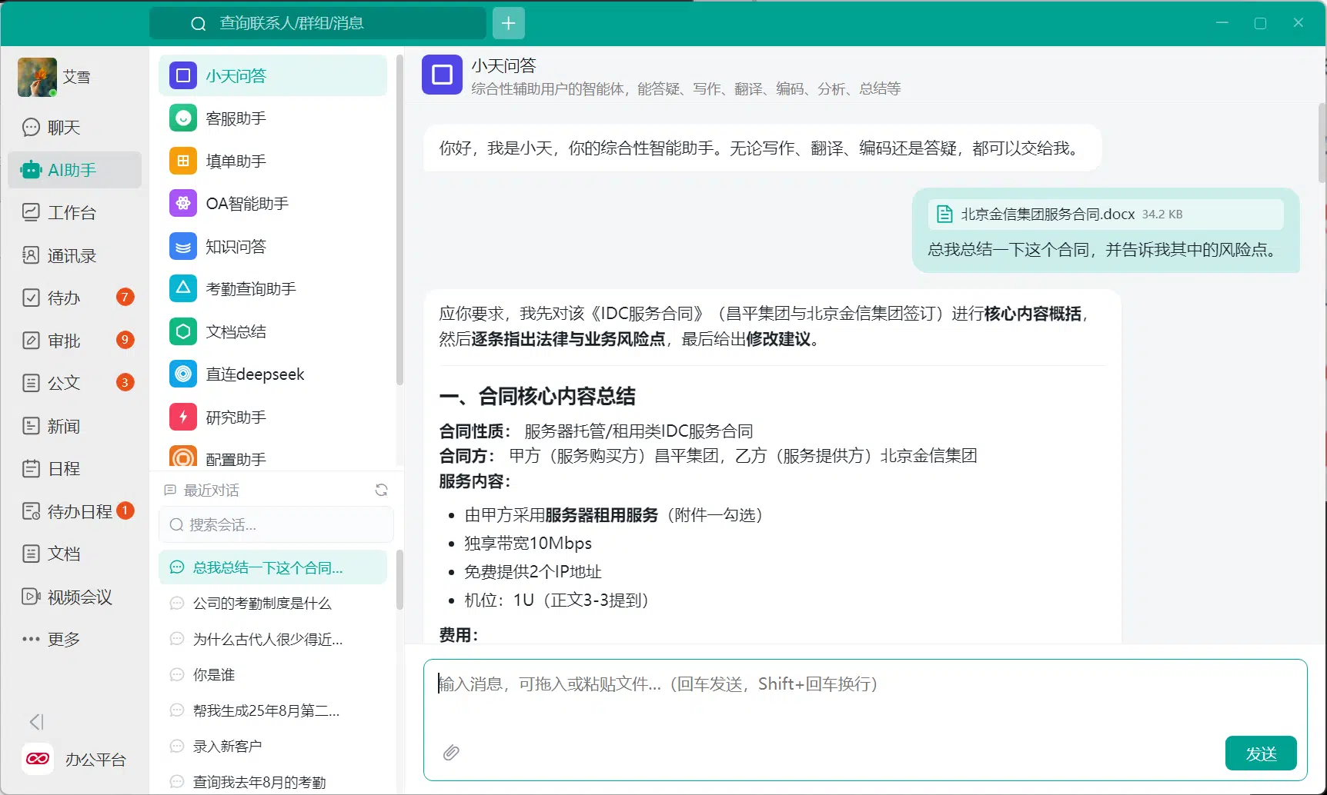Open conversation 查询我去年8月的考勤
Viewport: 1327px width, 795px height.
(272, 782)
